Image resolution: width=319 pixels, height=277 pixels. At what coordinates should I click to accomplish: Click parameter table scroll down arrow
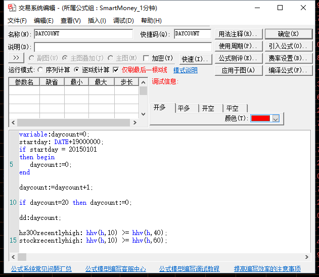point(143,114)
